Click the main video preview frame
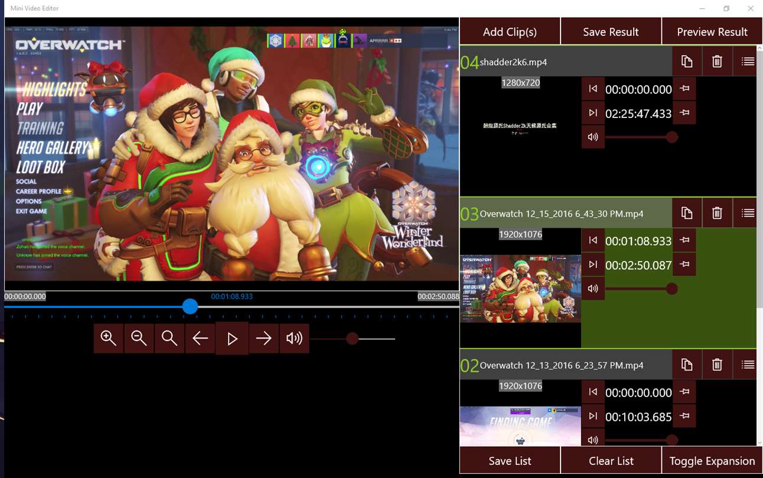 point(231,153)
